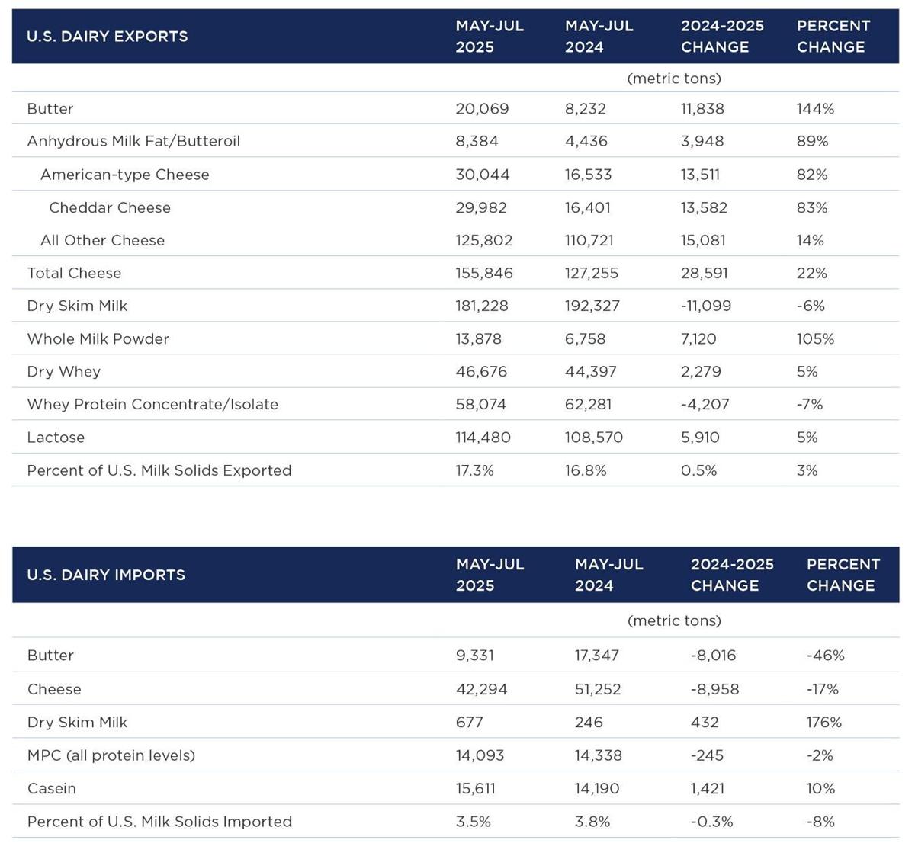Click the Total Cheese row label
The width and height of the screenshot is (915, 856).
(74, 273)
